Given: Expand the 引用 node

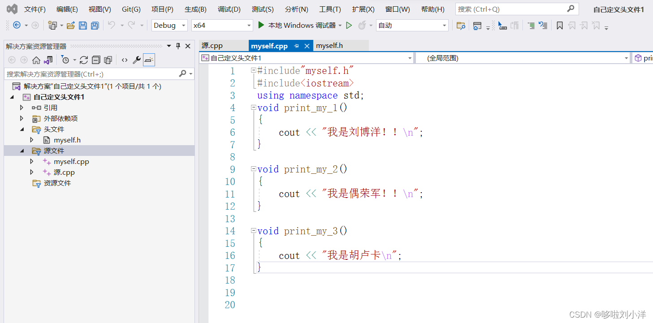Looking at the screenshot, I should 22,108.
